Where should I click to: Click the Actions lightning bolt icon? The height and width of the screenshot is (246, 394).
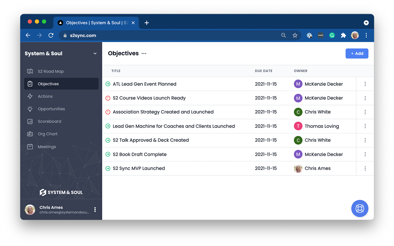click(30, 96)
